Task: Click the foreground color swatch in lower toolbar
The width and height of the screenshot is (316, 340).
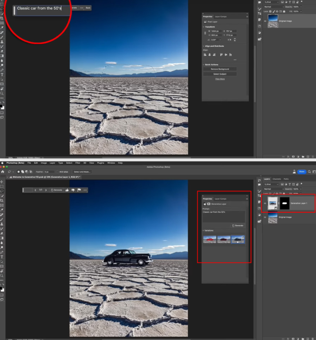Action: 1,288
